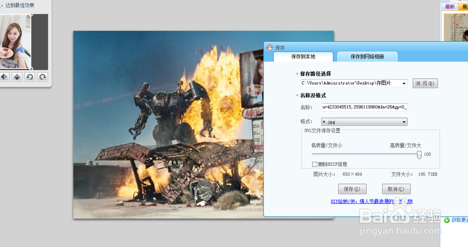Click the quality value 100
468x247 pixels.
click(x=427, y=154)
